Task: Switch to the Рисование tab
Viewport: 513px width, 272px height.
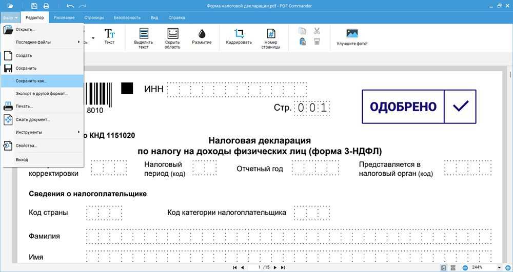Action: pos(64,17)
